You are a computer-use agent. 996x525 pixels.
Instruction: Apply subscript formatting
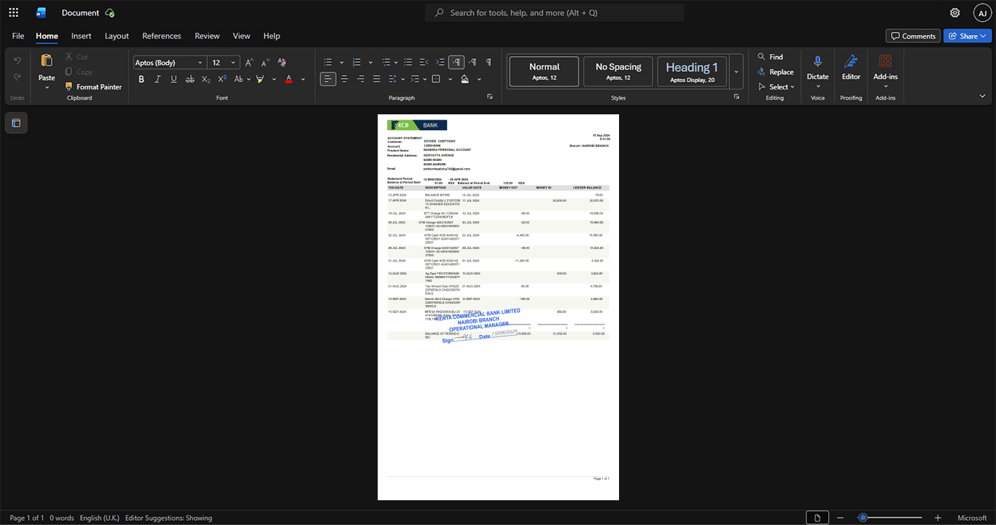[x=206, y=79]
